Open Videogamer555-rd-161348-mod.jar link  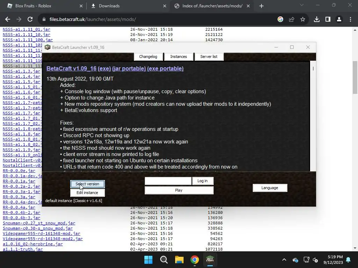[x=41, y=233]
